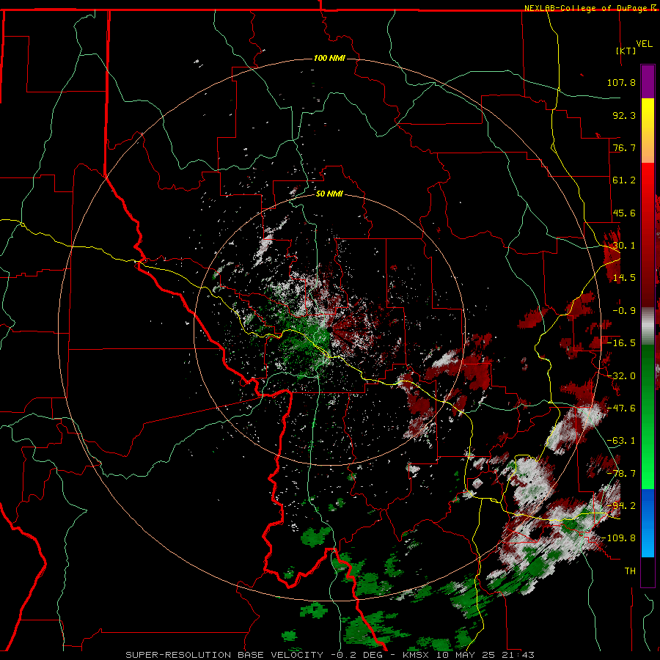
Task: Pick the green inbound segment of velocity scale
Action: (648, 417)
